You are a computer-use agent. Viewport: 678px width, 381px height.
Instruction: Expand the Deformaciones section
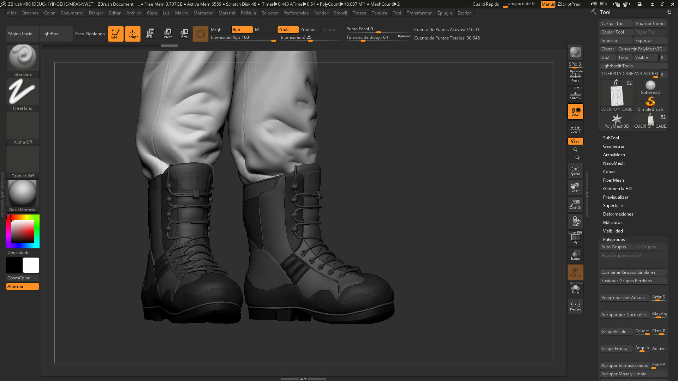pyautogui.click(x=618, y=214)
